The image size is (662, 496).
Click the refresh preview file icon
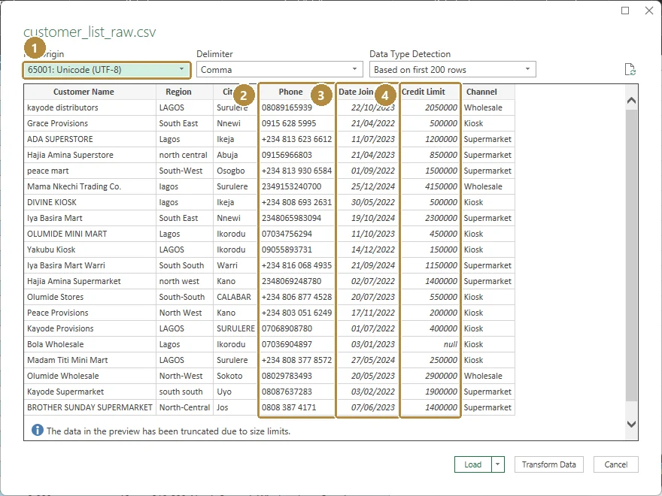[x=630, y=69]
